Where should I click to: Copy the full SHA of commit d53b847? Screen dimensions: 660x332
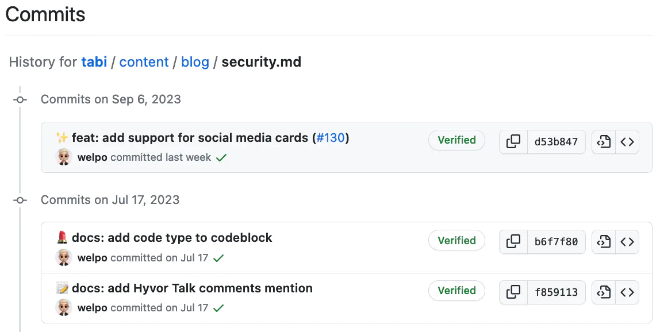click(x=513, y=141)
